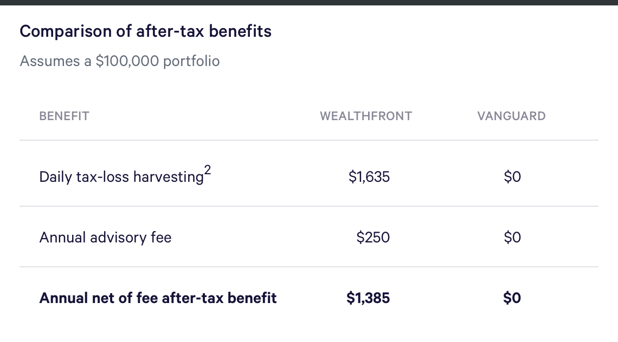Image resolution: width=618 pixels, height=342 pixels.
Task: Click the "Daily tax-loss harvesting" row label
Action: tap(121, 177)
